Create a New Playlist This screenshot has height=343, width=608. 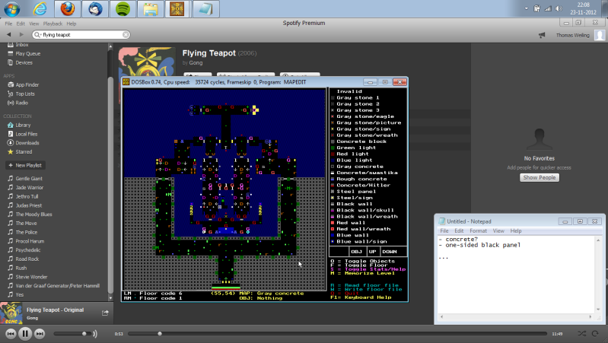pyautogui.click(x=26, y=165)
